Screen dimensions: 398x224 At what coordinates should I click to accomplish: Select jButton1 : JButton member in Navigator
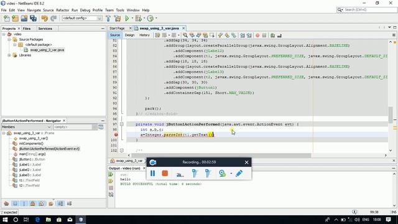tap(32, 159)
